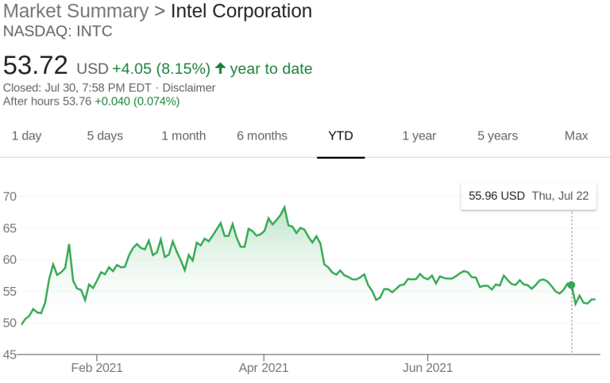Image resolution: width=610 pixels, height=383 pixels.
Task: Open the Max range tab
Action: [x=576, y=136]
